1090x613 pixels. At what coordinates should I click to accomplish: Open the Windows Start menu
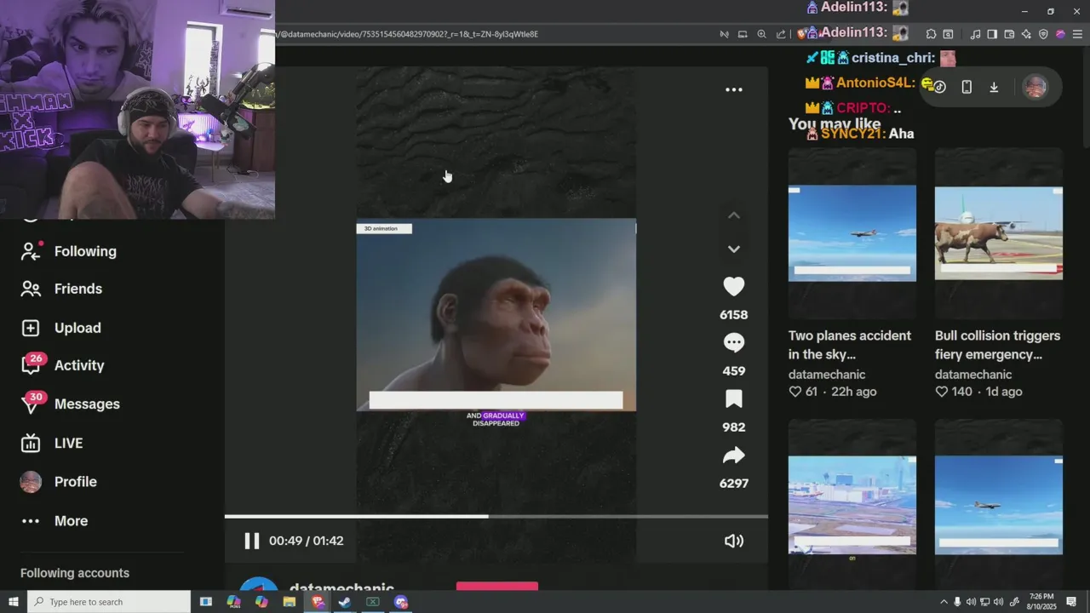click(x=14, y=602)
